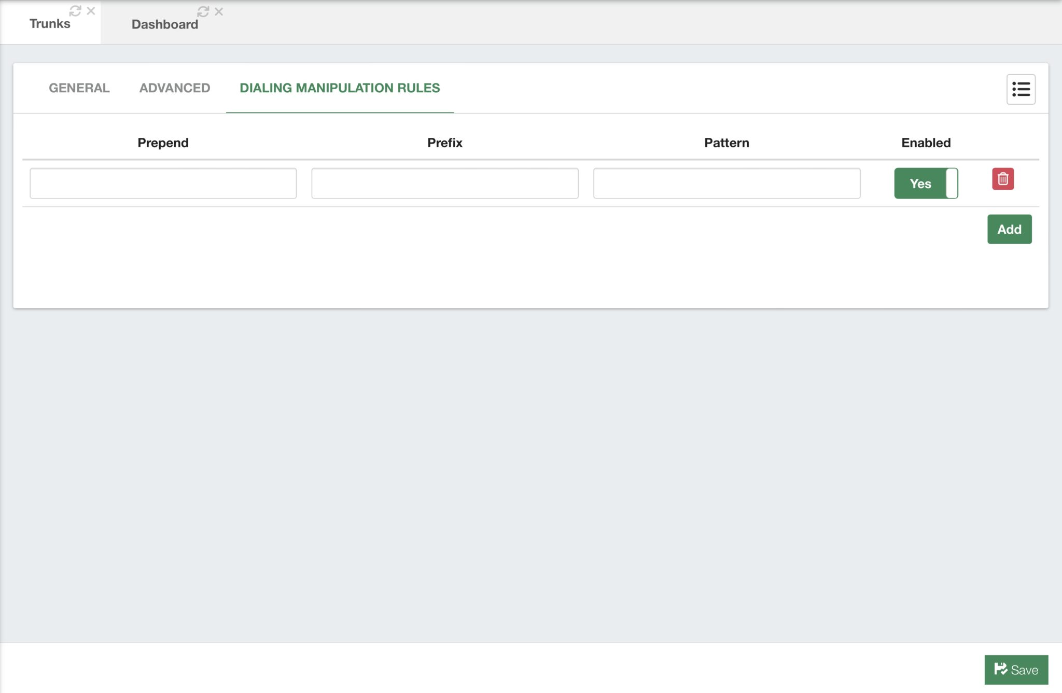The width and height of the screenshot is (1062, 693).
Task: Open the list view icon button
Action: pos(1021,89)
